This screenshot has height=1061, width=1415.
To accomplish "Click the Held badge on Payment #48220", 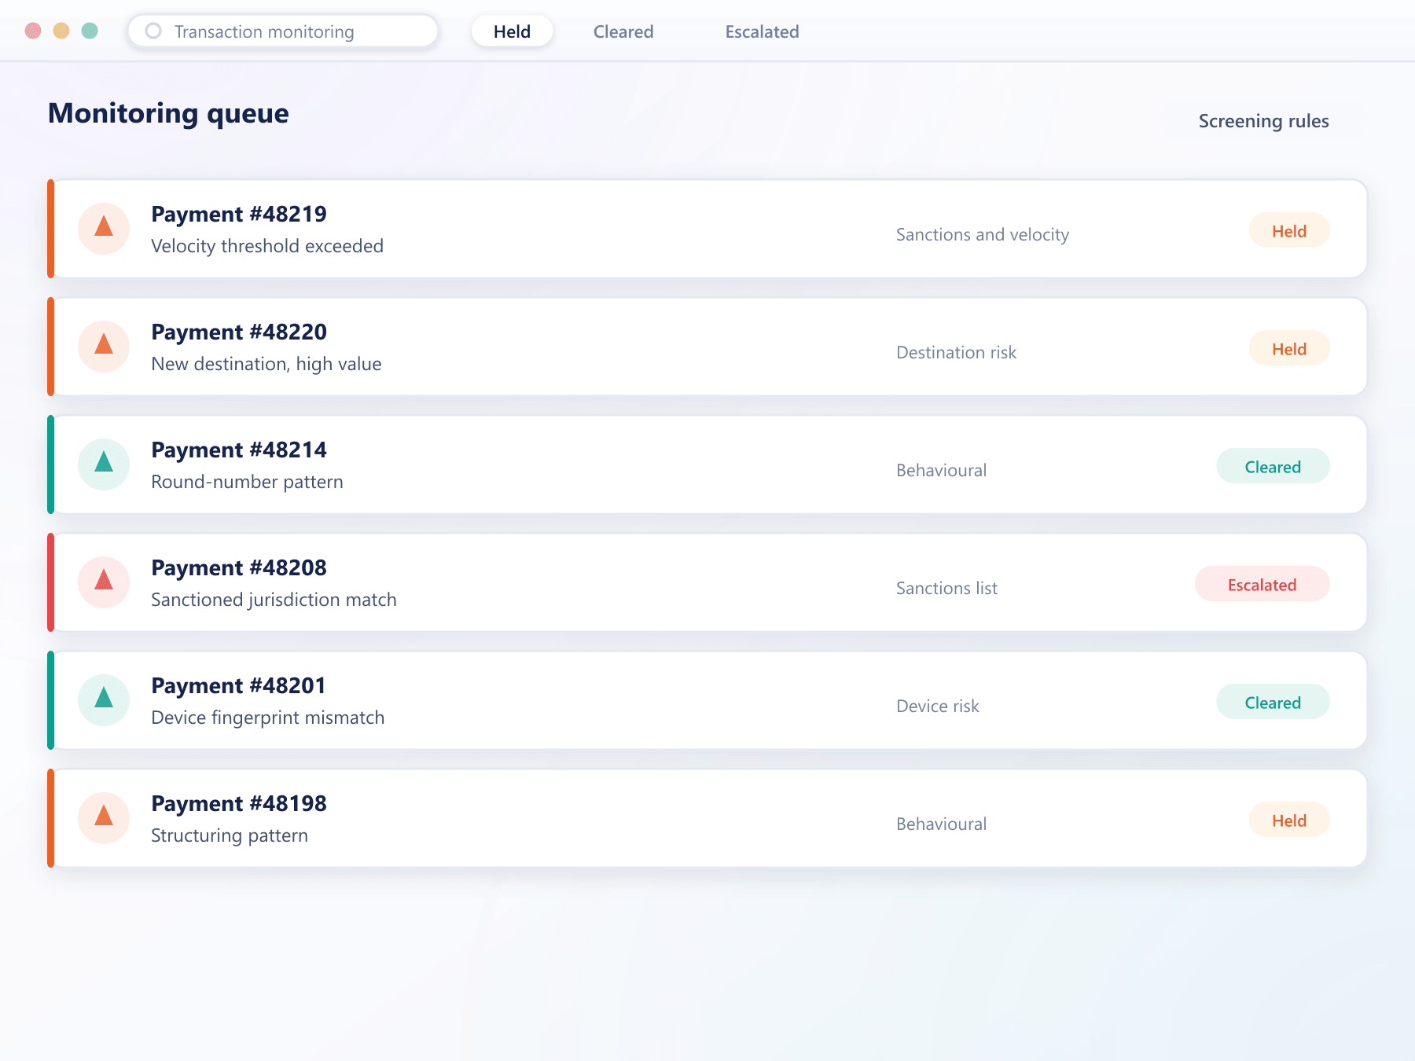I will (x=1289, y=349).
